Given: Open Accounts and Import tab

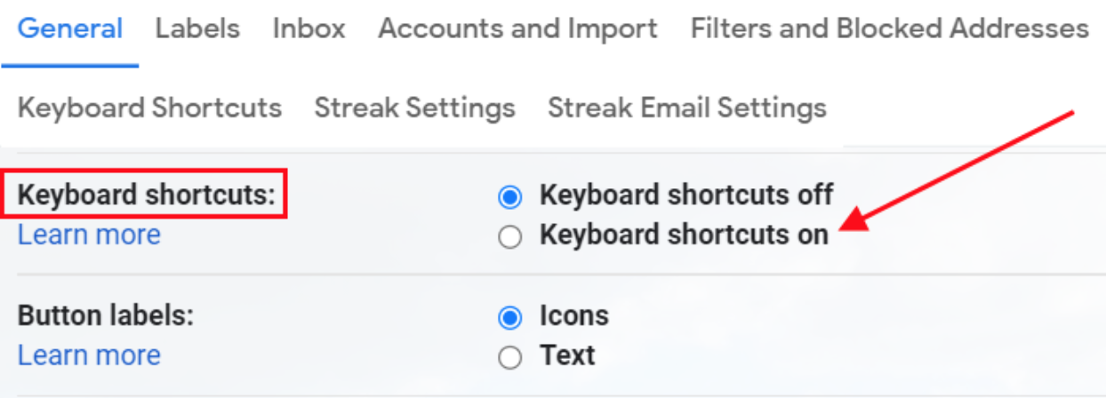Looking at the screenshot, I should coord(518,29).
